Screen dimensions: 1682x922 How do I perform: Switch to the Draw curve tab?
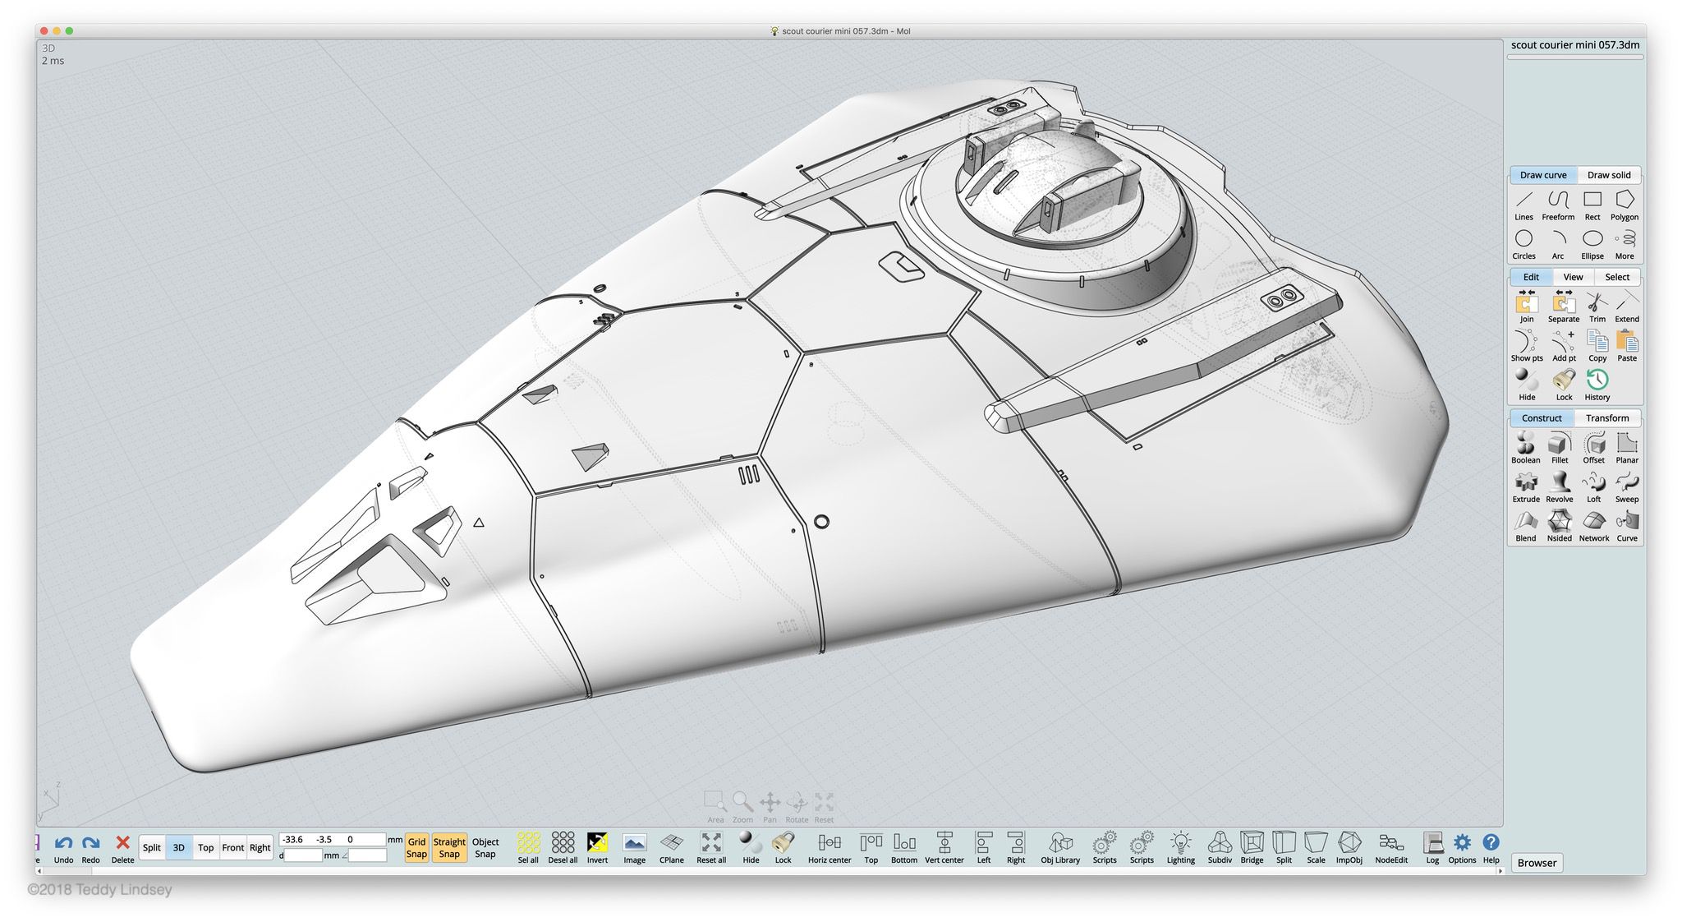[x=1543, y=175]
